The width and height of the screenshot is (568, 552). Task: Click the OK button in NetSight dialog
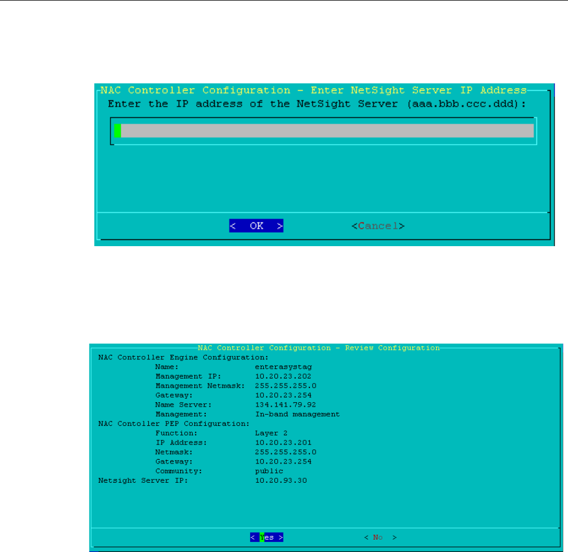click(256, 226)
